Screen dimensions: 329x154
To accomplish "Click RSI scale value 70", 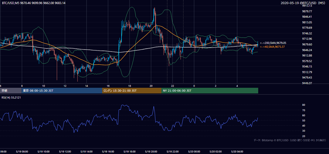I will pos(304,110).
